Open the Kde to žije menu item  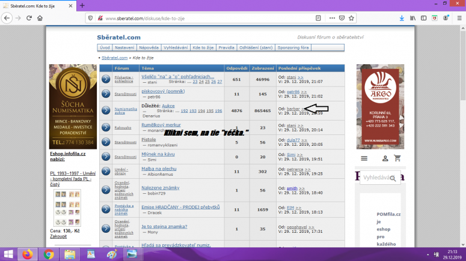click(x=203, y=47)
